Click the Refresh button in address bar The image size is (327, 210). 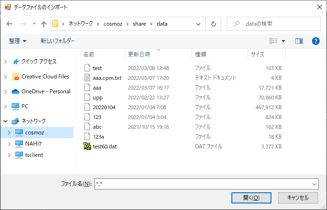[x=214, y=24]
